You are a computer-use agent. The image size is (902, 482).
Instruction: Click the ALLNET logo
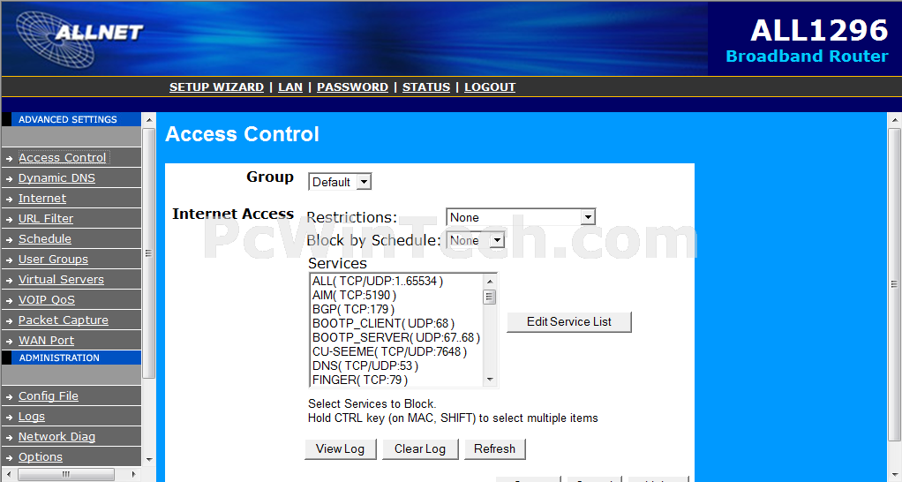click(79, 38)
